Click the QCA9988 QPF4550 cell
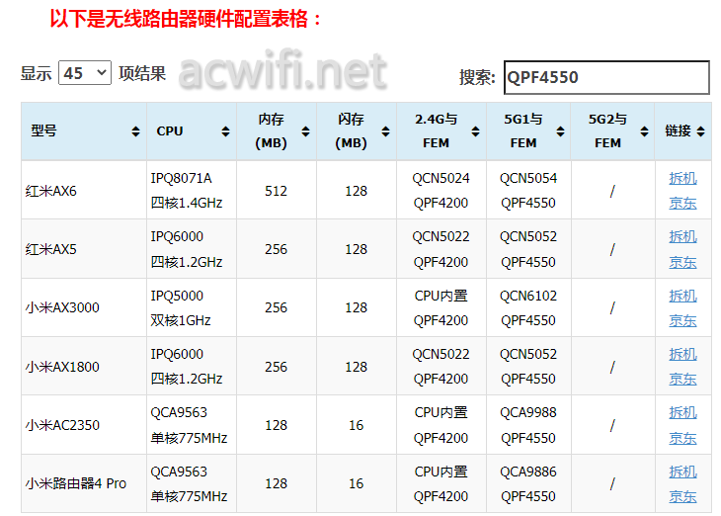 (x=528, y=425)
